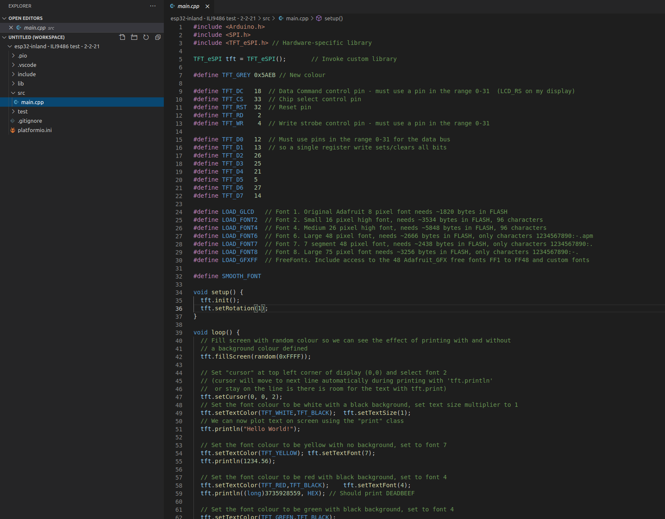This screenshot has width=665, height=519.
Task: Open the .gitignore file
Action: 30,121
